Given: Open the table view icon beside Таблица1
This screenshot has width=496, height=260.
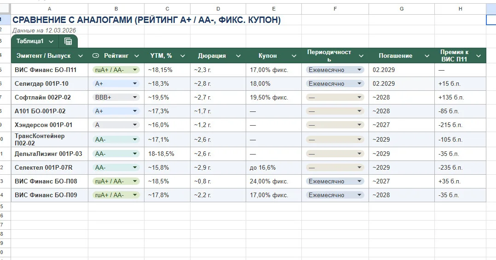Looking at the screenshot, I should [68, 41].
